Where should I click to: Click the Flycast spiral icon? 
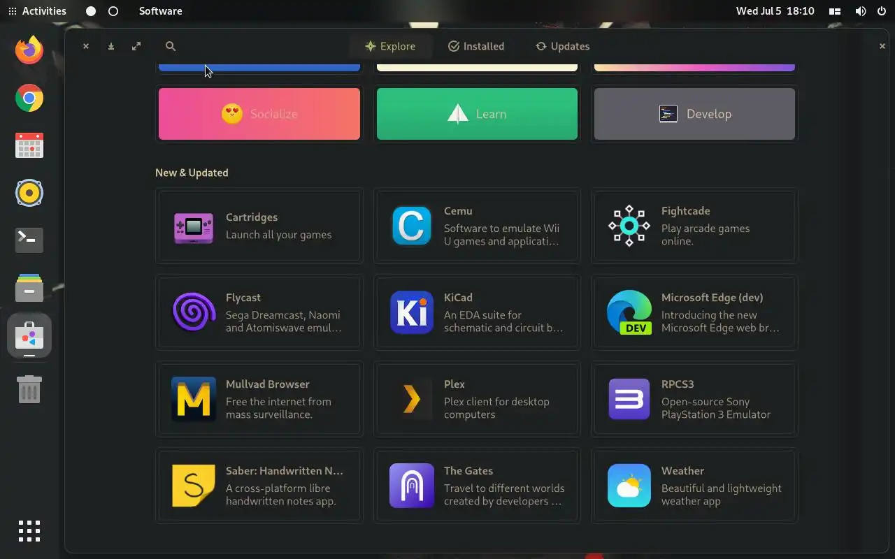click(194, 312)
